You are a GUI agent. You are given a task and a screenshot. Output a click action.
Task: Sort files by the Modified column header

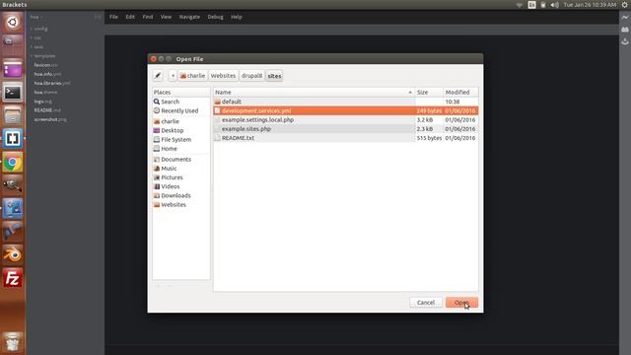[460, 92]
